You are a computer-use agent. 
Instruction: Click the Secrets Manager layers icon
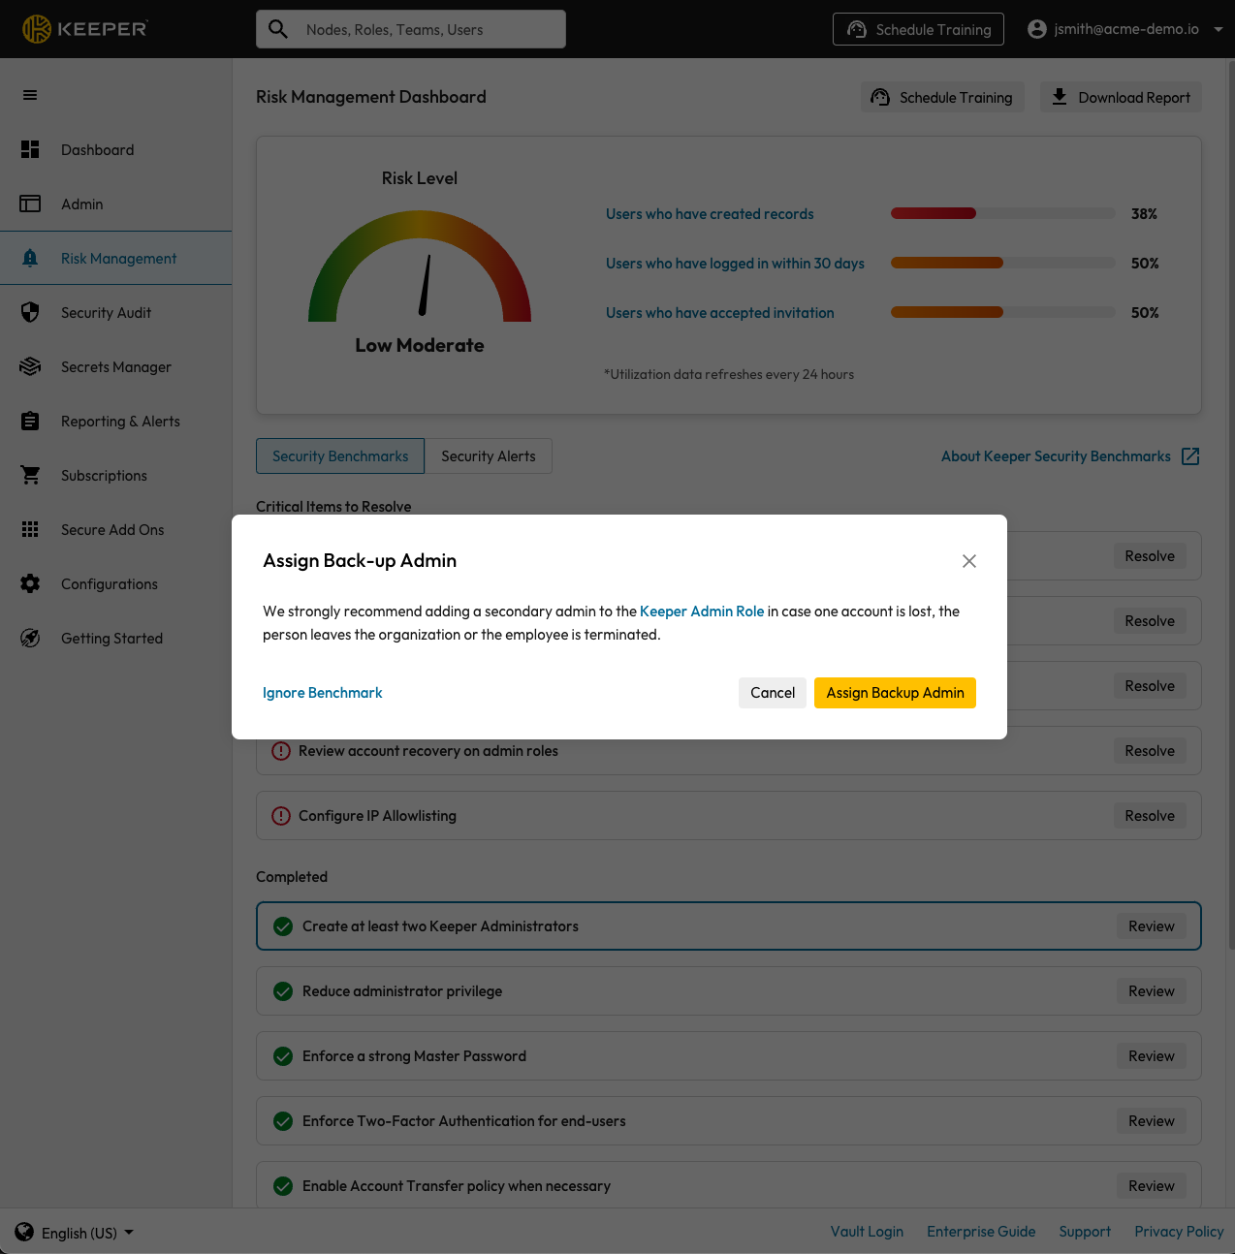(x=30, y=366)
